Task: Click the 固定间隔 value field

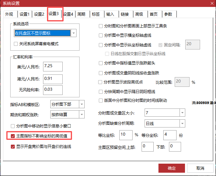Action: coord(193,45)
